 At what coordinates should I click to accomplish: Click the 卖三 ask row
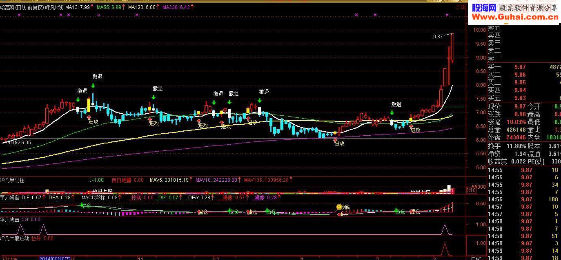click(524, 43)
